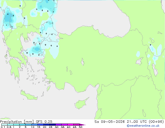Click the legend label '35'

point(62,127)
